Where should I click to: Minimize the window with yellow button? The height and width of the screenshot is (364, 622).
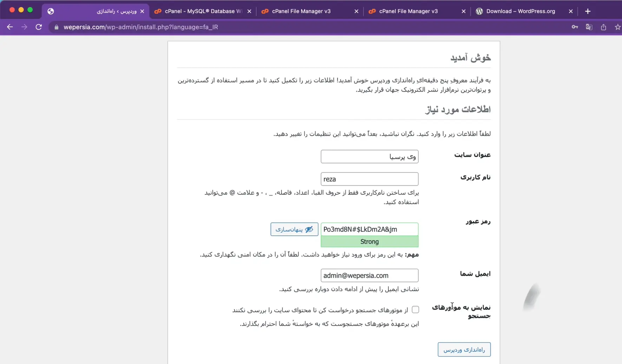[21, 10]
